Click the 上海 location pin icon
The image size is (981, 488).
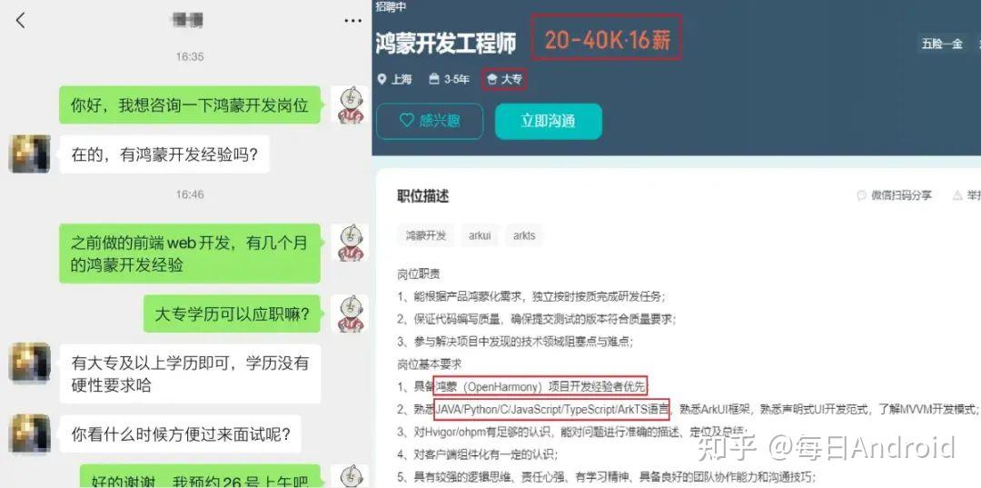coord(382,79)
